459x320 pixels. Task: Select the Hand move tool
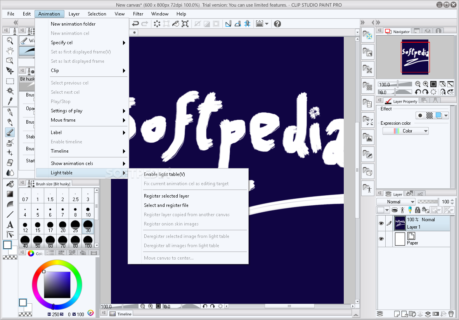click(10, 51)
